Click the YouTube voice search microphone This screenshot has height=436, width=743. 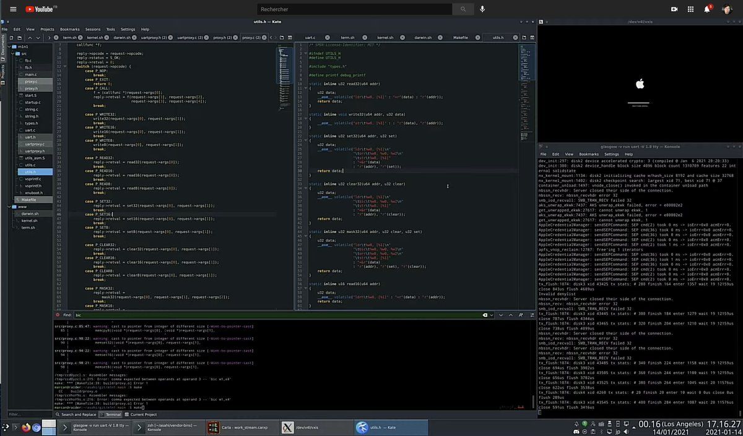pos(482,9)
